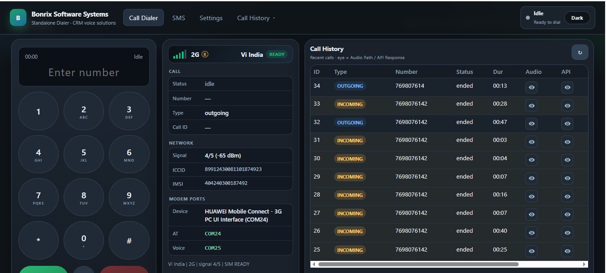606x273 pixels.
Task: View API response for call ID 25
Action: pos(567,251)
